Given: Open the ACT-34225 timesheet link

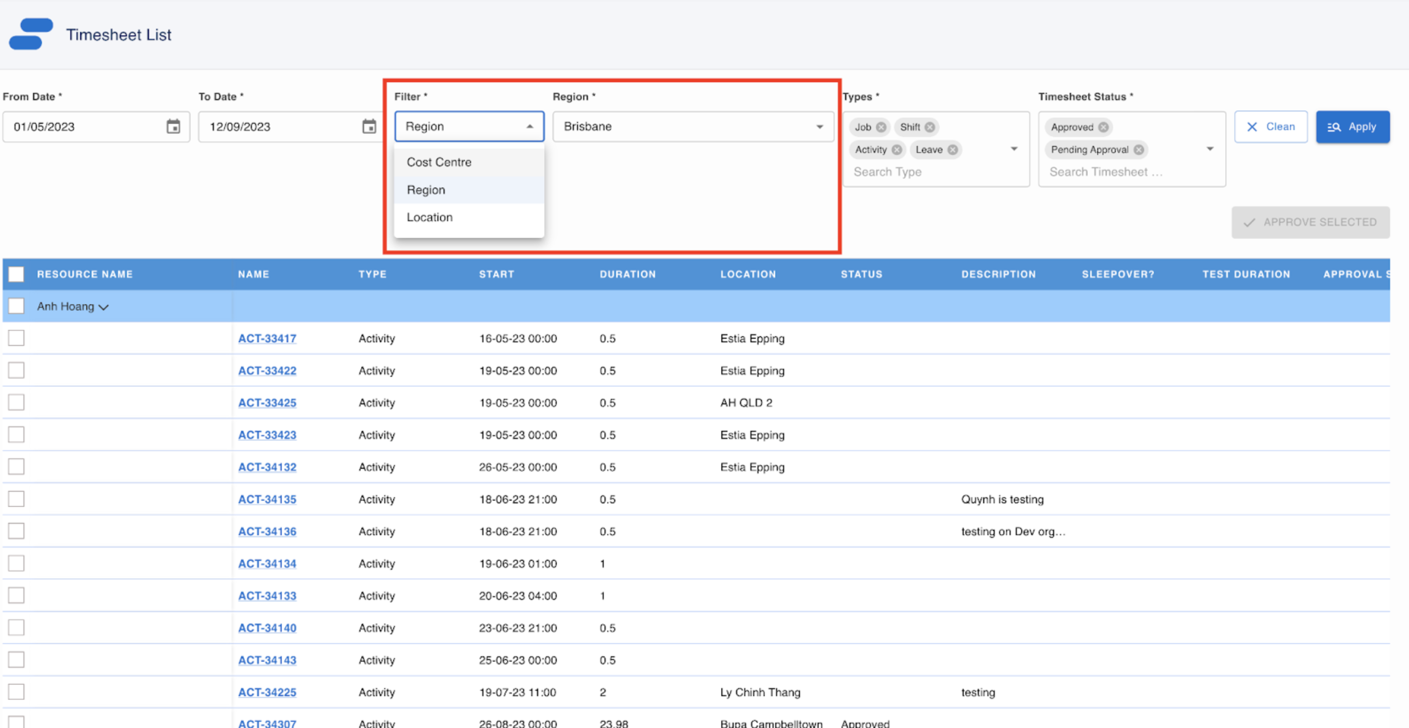Looking at the screenshot, I should point(267,693).
